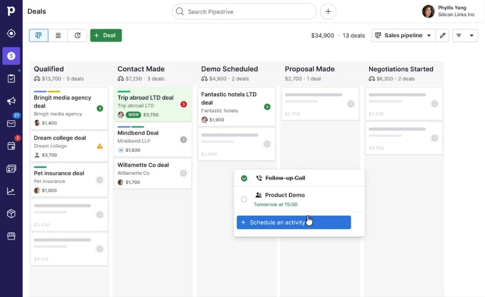485x297 pixels.
Task: Click WON badge on Trip abroad deal
Action: point(133,115)
